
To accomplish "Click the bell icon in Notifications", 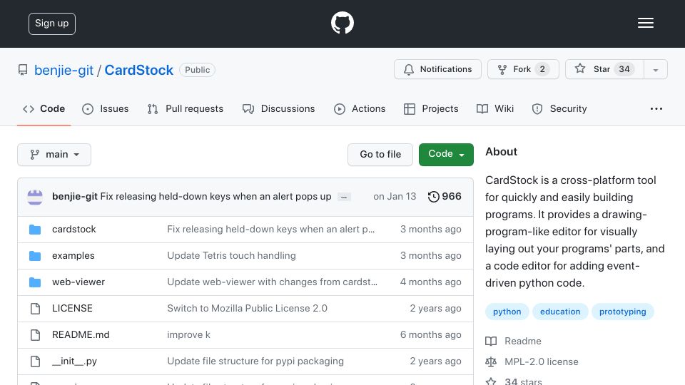I will click(x=408, y=69).
